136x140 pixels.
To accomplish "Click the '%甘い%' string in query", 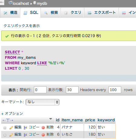I will pos(57,63).
